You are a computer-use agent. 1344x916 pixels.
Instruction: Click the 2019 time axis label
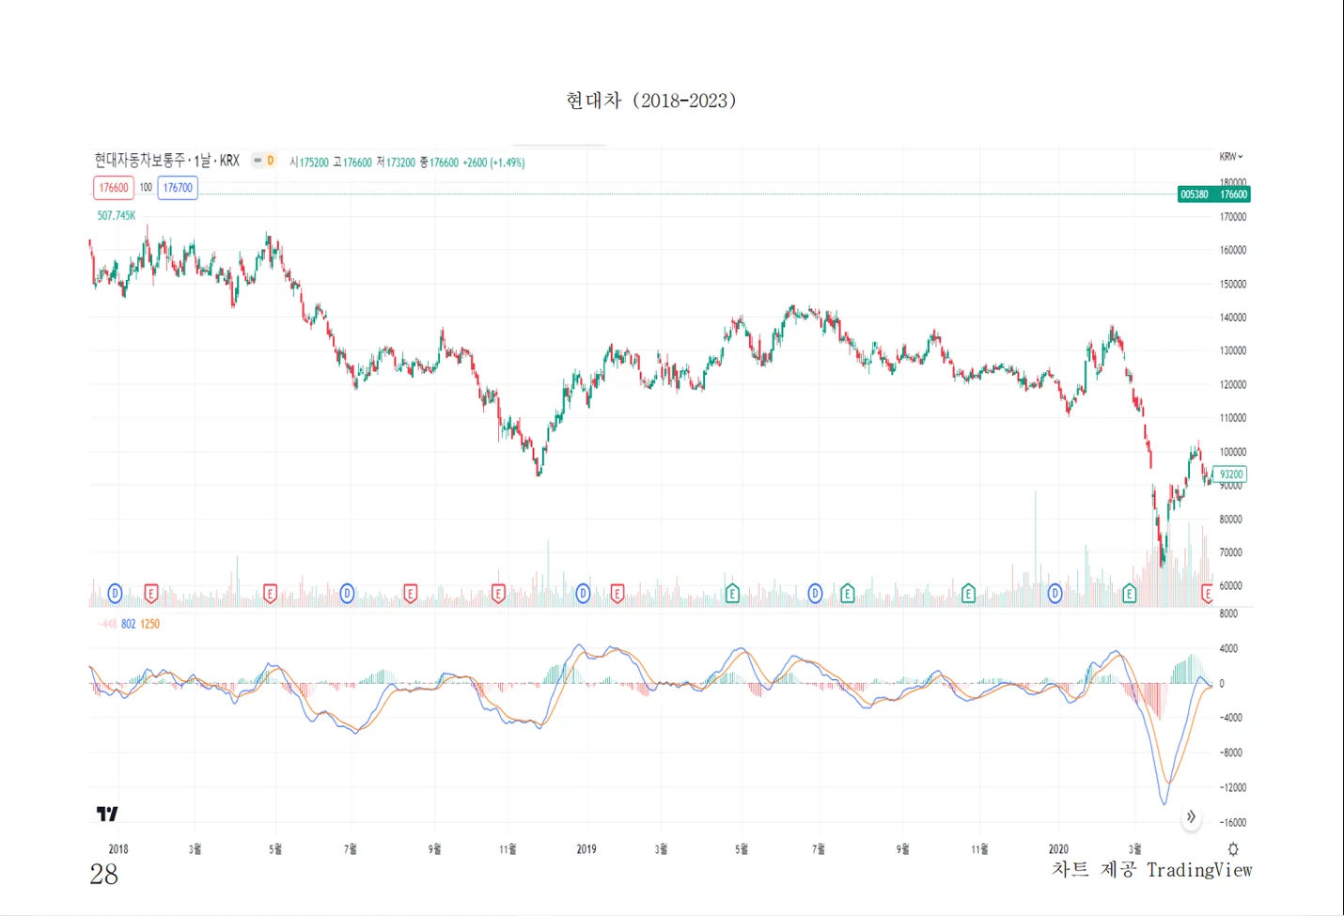coord(586,849)
